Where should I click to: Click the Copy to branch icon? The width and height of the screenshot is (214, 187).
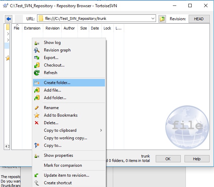pos(37,145)
